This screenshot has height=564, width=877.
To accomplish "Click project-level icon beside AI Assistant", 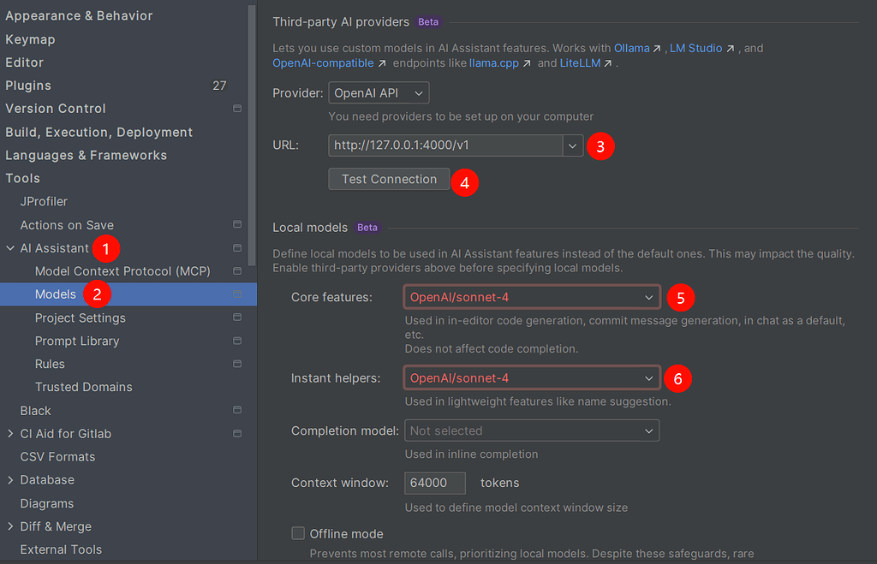I will click(237, 247).
